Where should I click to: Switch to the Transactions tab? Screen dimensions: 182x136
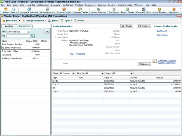tap(25, 26)
